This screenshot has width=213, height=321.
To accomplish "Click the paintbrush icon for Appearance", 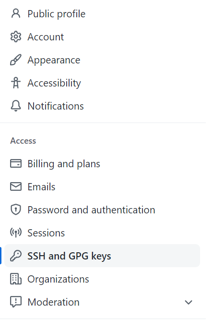I will point(16,60).
